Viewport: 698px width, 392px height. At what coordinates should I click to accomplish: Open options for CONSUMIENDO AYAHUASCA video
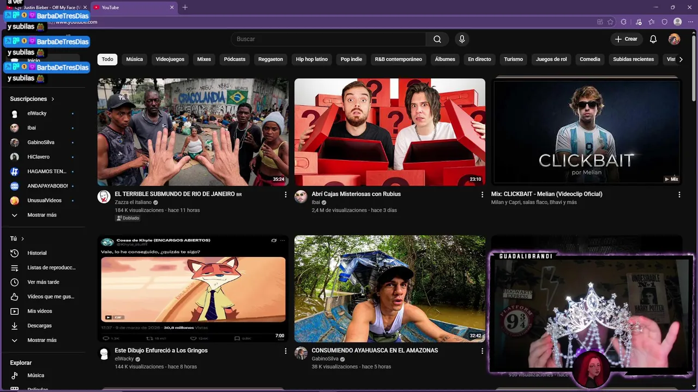(x=482, y=351)
